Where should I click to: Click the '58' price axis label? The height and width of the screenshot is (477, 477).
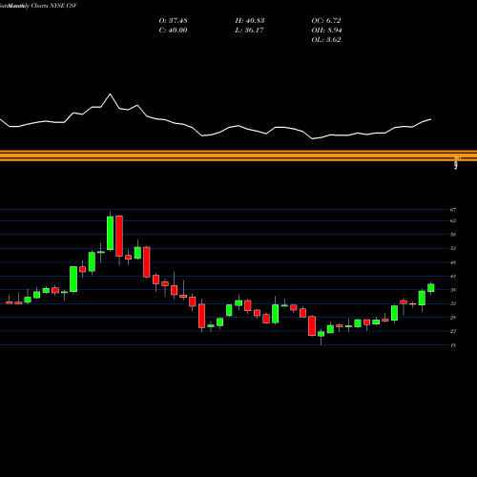tap(453, 235)
